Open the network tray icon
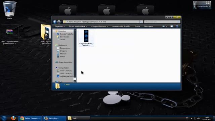This screenshot has width=215, height=121. point(195,118)
